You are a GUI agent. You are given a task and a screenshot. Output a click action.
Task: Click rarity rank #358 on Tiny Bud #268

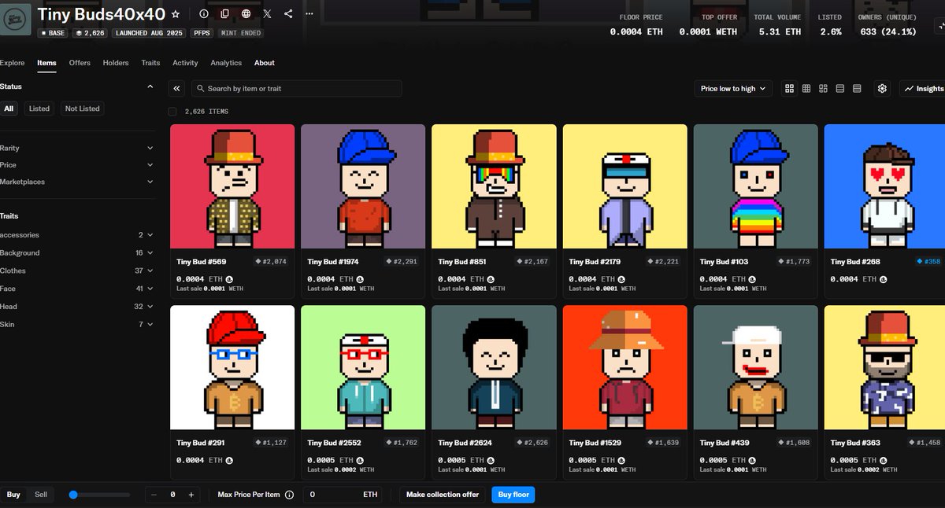tap(928, 261)
